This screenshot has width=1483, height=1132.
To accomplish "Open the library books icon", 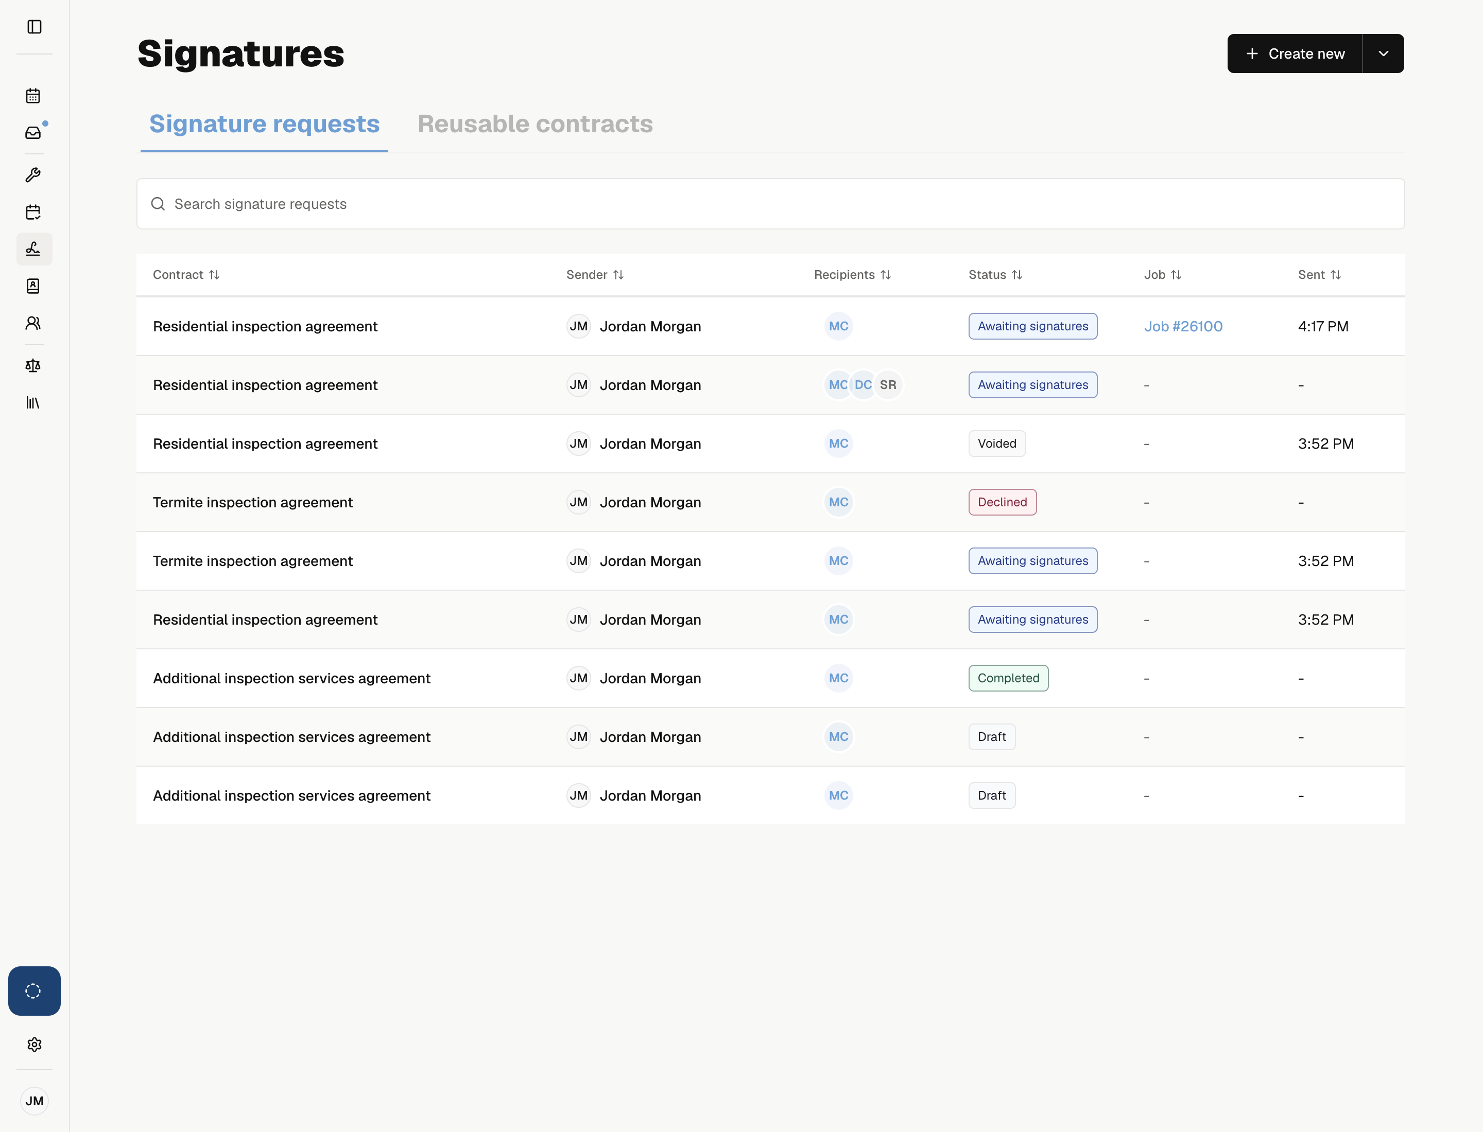I will pos(33,402).
